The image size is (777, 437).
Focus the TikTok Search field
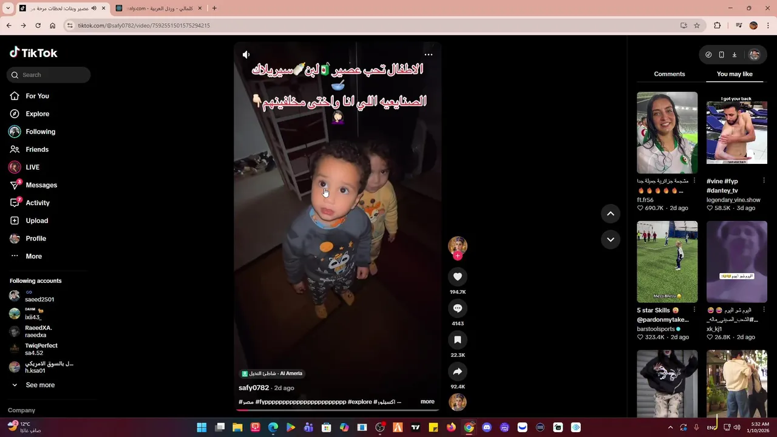point(49,75)
